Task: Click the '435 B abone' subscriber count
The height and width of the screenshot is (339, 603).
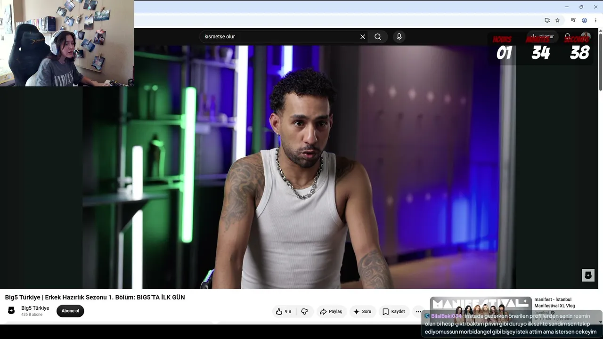Action: (x=32, y=315)
